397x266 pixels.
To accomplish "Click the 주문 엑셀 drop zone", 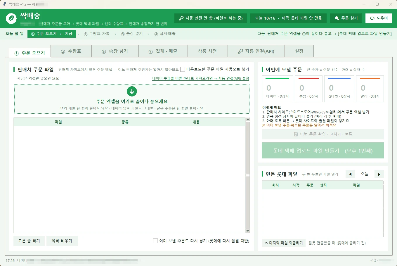I will coord(132,99).
